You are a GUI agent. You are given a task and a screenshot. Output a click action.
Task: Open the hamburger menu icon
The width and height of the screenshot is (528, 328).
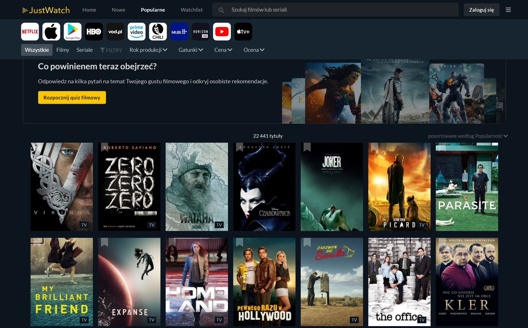[x=508, y=10]
